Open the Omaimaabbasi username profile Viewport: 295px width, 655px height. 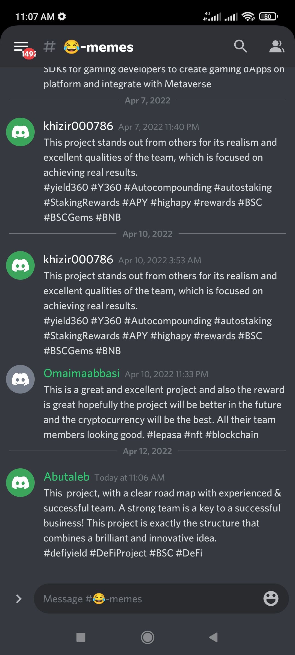82,373
